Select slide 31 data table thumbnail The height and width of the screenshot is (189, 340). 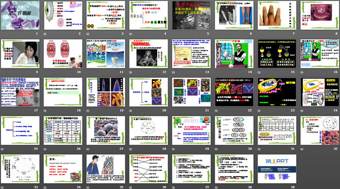(x=277, y=130)
